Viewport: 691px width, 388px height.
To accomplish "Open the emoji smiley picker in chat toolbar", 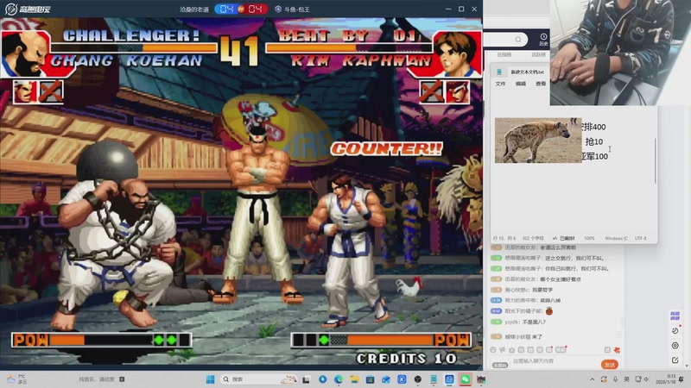I will click(493, 350).
